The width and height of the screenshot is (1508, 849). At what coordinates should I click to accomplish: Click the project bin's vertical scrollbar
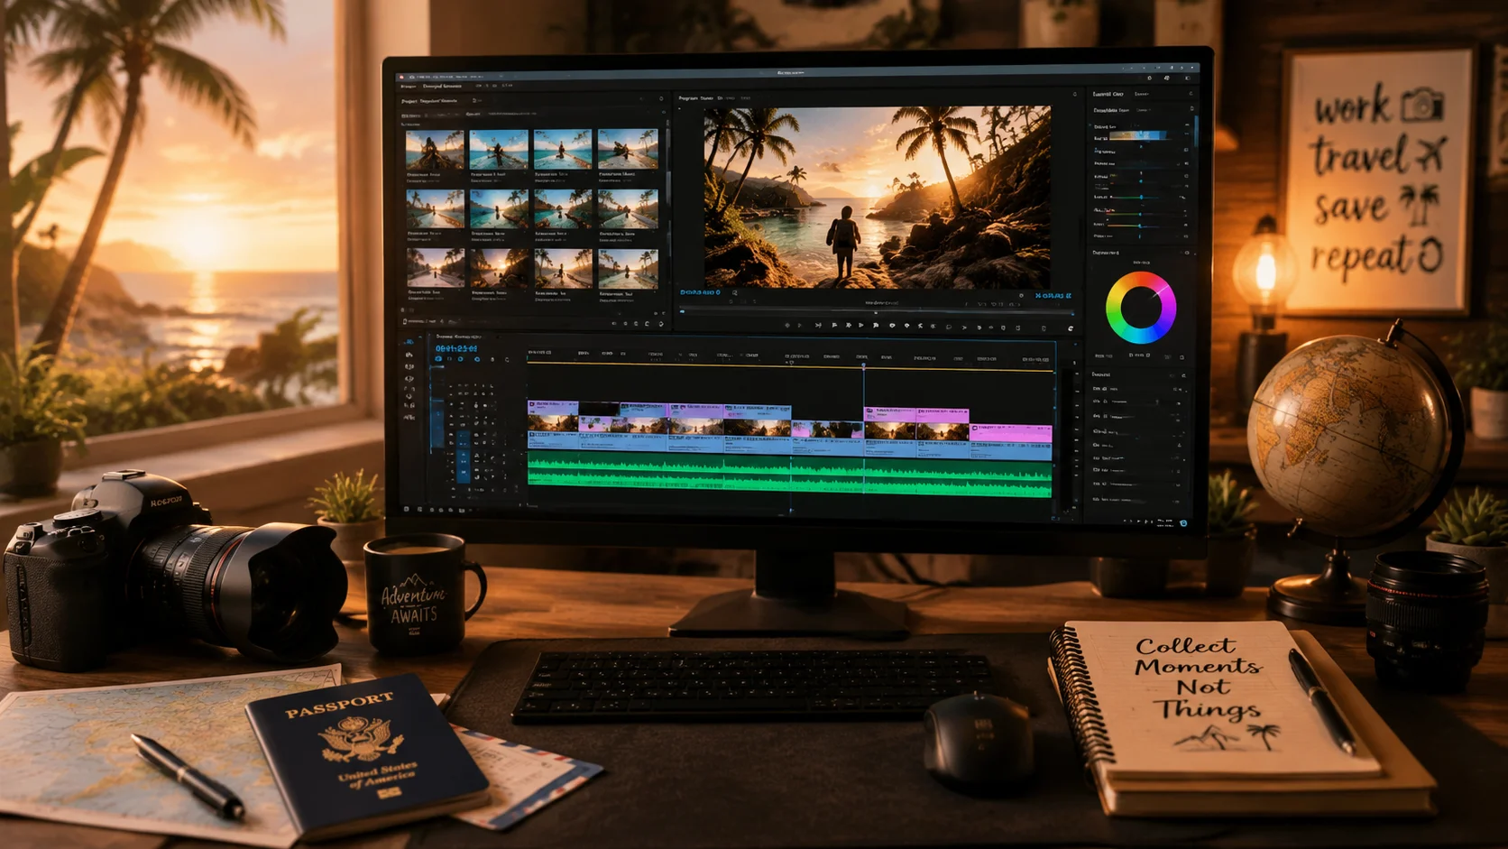(668, 189)
